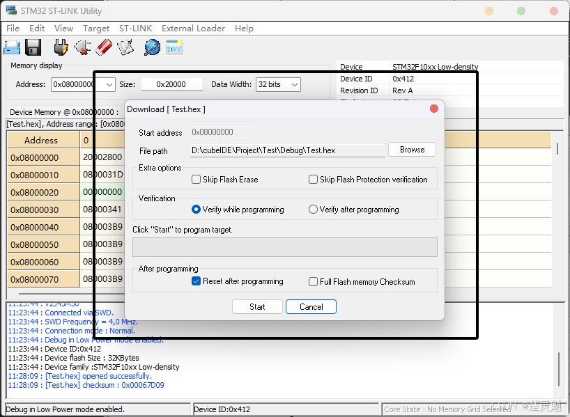Click the programming progress bar
The image size is (570, 417).
tap(285, 247)
